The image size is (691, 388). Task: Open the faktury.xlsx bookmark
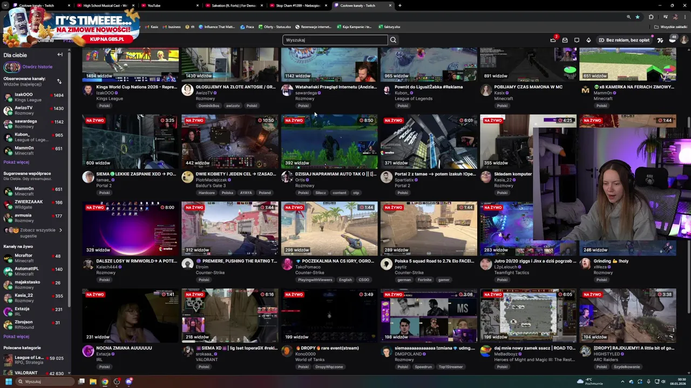(389, 26)
